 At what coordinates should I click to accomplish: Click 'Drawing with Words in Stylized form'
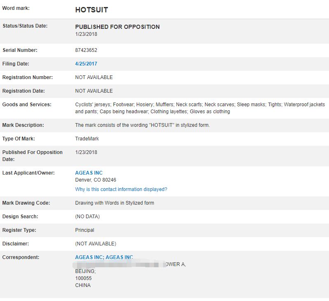pos(114,203)
